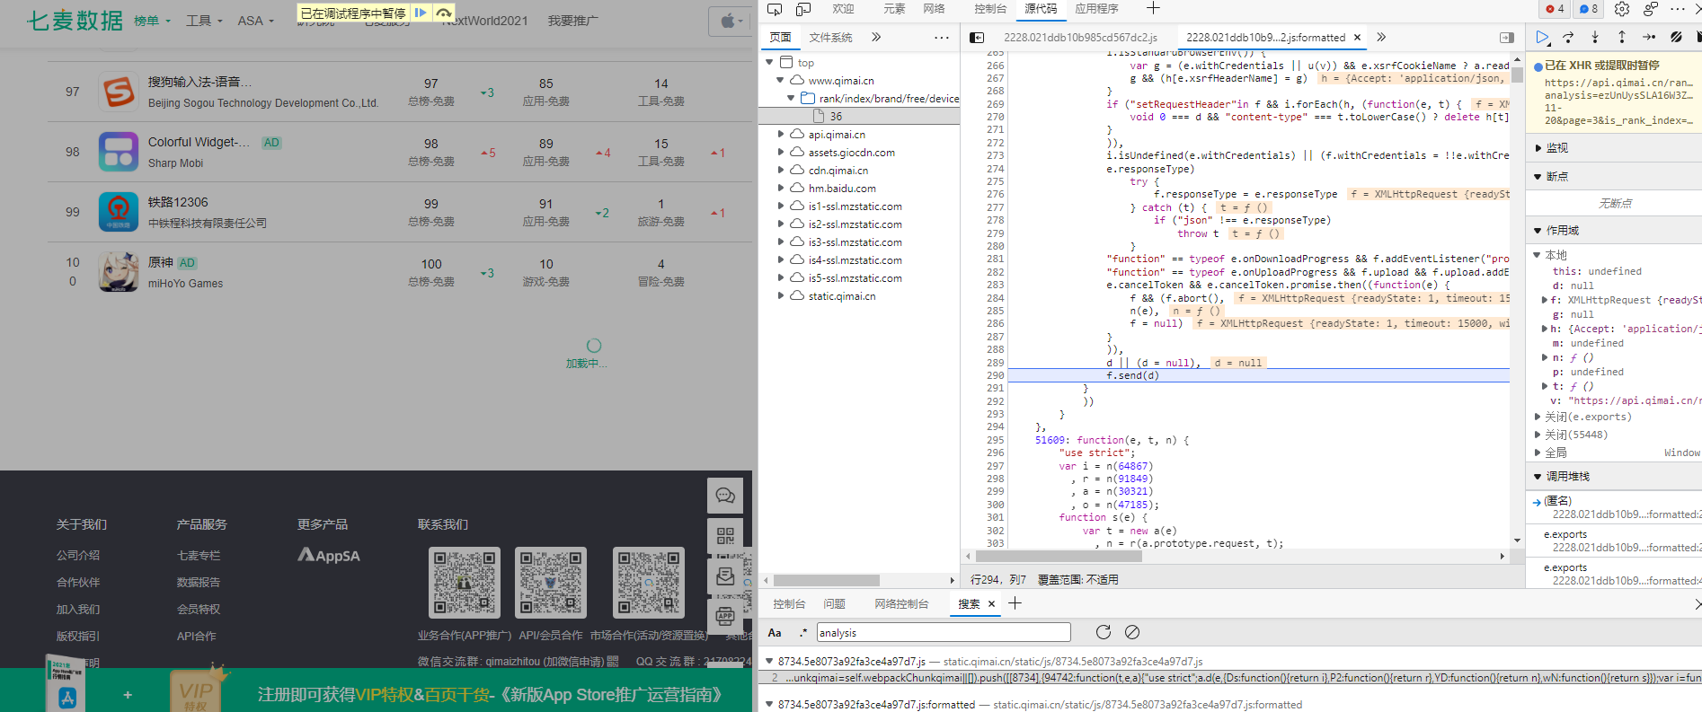The image size is (1702, 712).
Task: Expand the 全局 global scope entry
Action: (1538, 453)
